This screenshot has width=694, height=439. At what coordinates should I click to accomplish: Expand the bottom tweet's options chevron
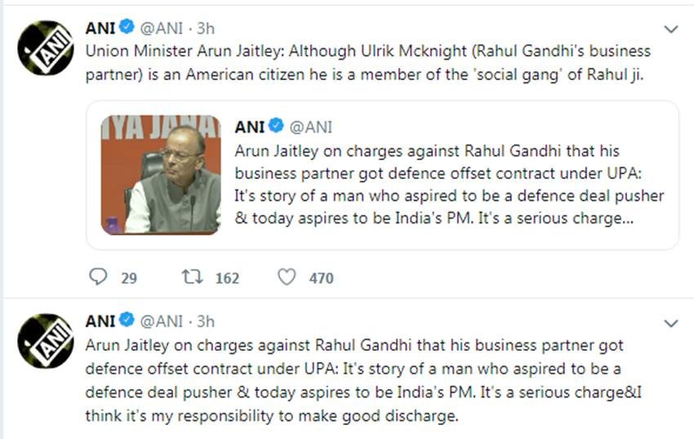point(671,324)
